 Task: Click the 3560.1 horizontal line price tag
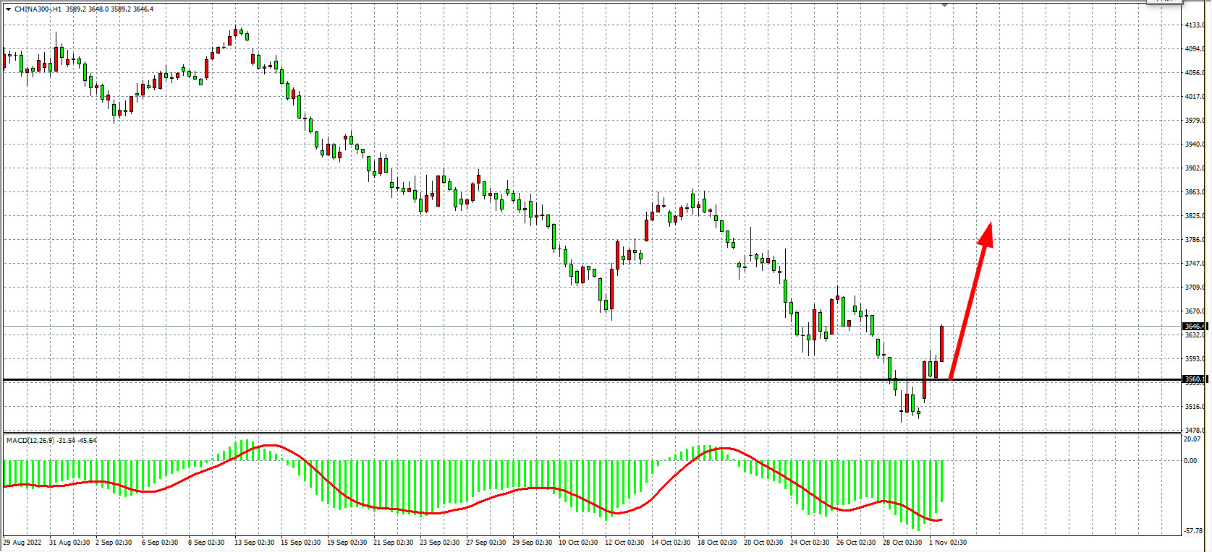tap(1193, 379)
